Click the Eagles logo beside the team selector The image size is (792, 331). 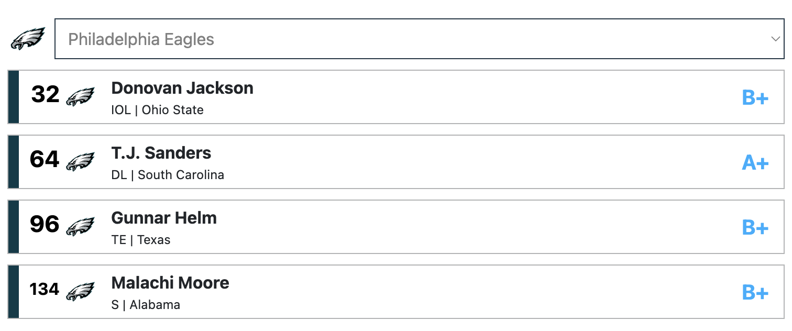pyautogui.click(x=28, y=39)
